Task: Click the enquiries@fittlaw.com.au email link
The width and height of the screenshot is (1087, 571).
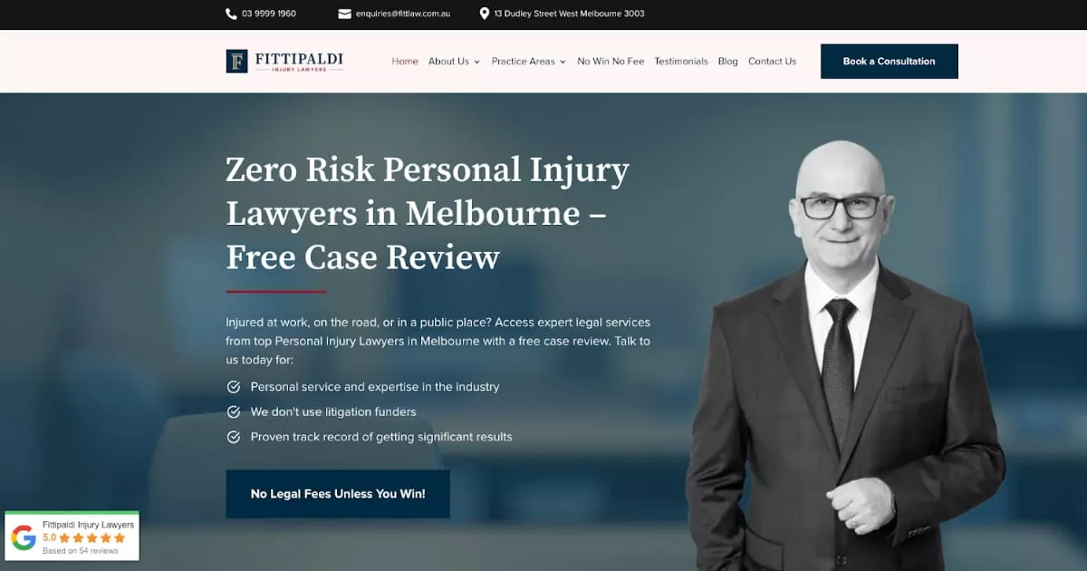Action: pyautogui.click(x=403, y=14)
